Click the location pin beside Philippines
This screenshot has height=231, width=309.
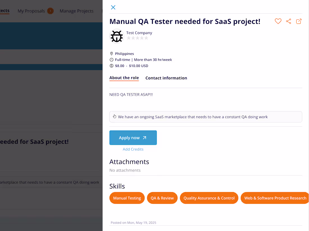[111, 53]
